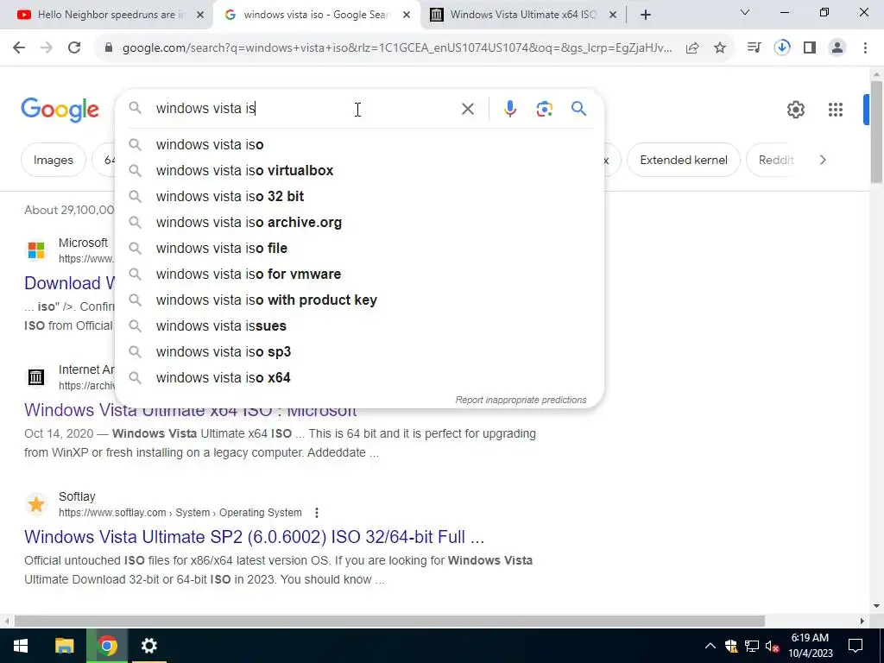Select the Extended kernel filter chip
The width and height of the screenshot is (884, 663).
pos(684,160)
